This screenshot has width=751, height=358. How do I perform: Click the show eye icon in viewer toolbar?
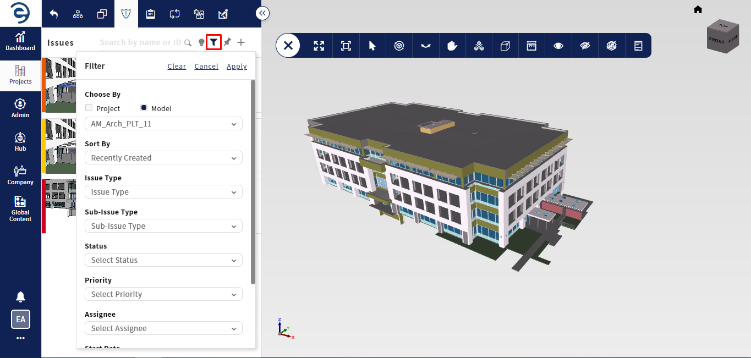[x=558, y=46]
